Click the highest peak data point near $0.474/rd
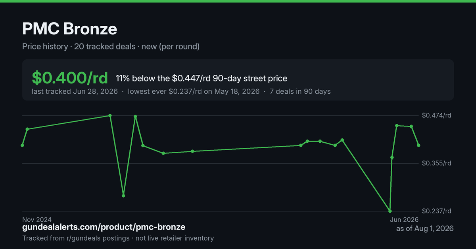 click(110, 115)
